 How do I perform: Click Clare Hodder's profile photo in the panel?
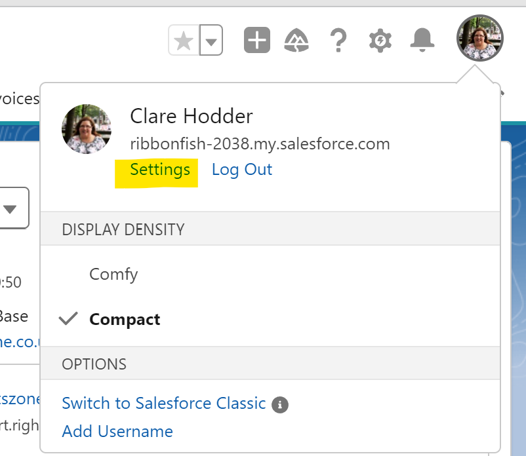pos(87,129)
